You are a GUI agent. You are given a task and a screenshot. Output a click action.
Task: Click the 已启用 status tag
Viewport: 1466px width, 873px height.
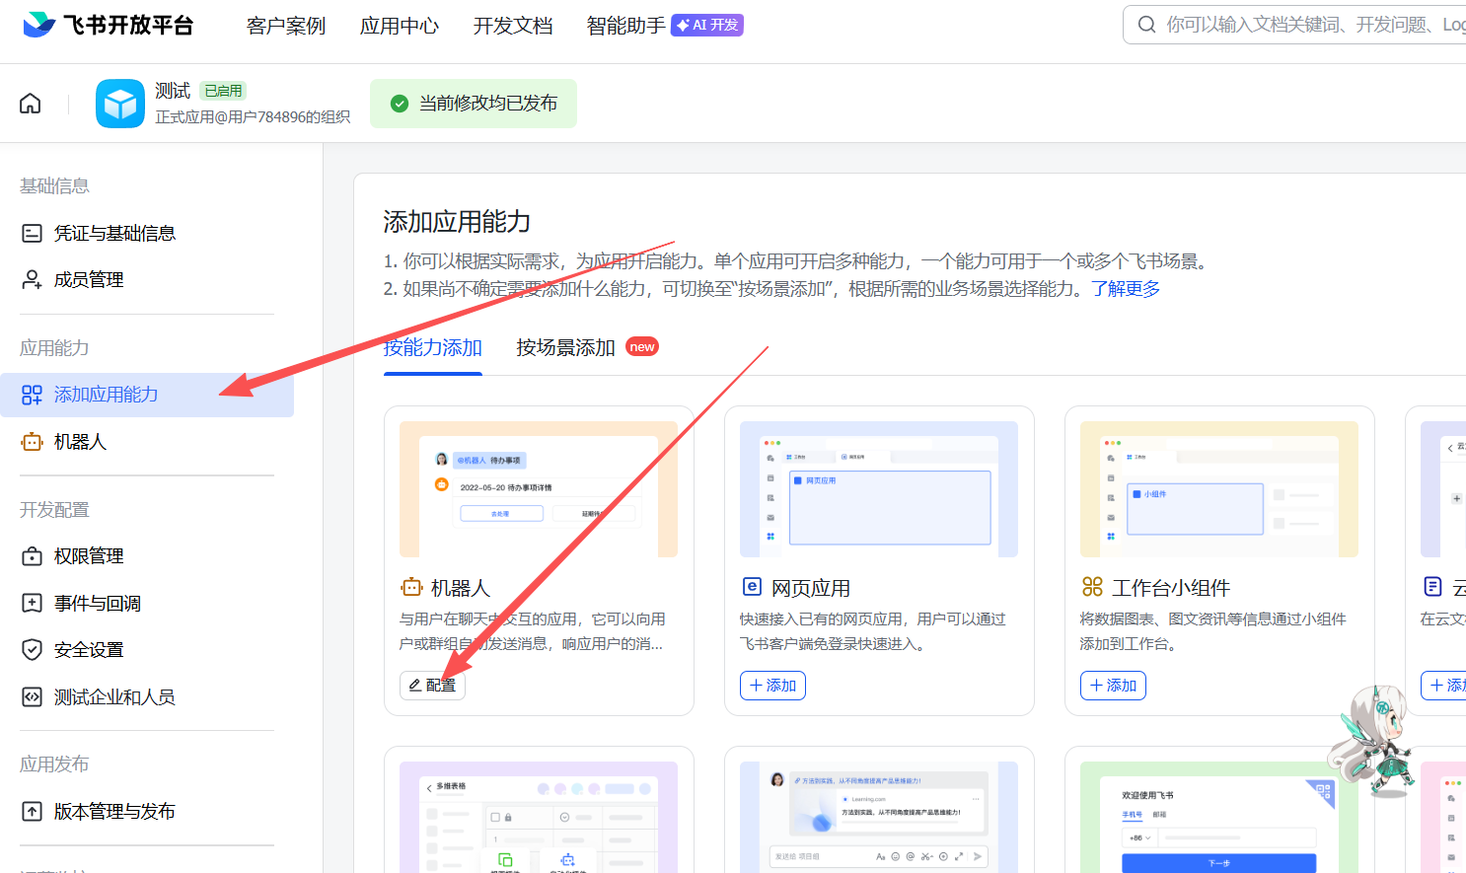223,91
